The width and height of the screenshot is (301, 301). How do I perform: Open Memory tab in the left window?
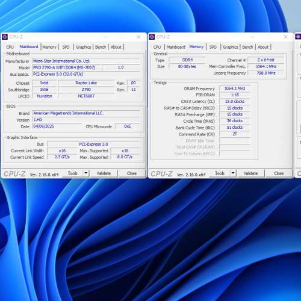49,47
